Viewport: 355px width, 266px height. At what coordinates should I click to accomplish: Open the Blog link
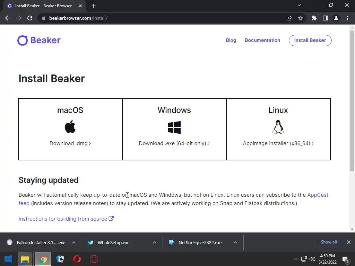click(231, 40)
